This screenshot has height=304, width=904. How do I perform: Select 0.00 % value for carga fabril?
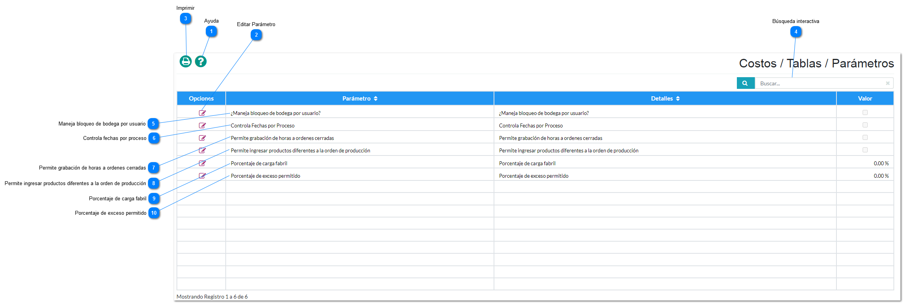(881, 163)
